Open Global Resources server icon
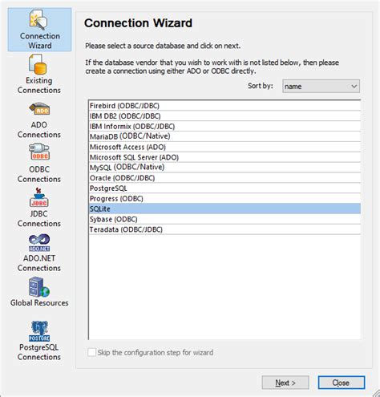This screenshot has width=380, height=397. tap(39, 287)
